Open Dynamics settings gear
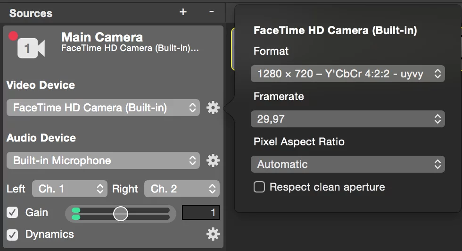Viewport: 462px width, 251px height. pos(213,234)
